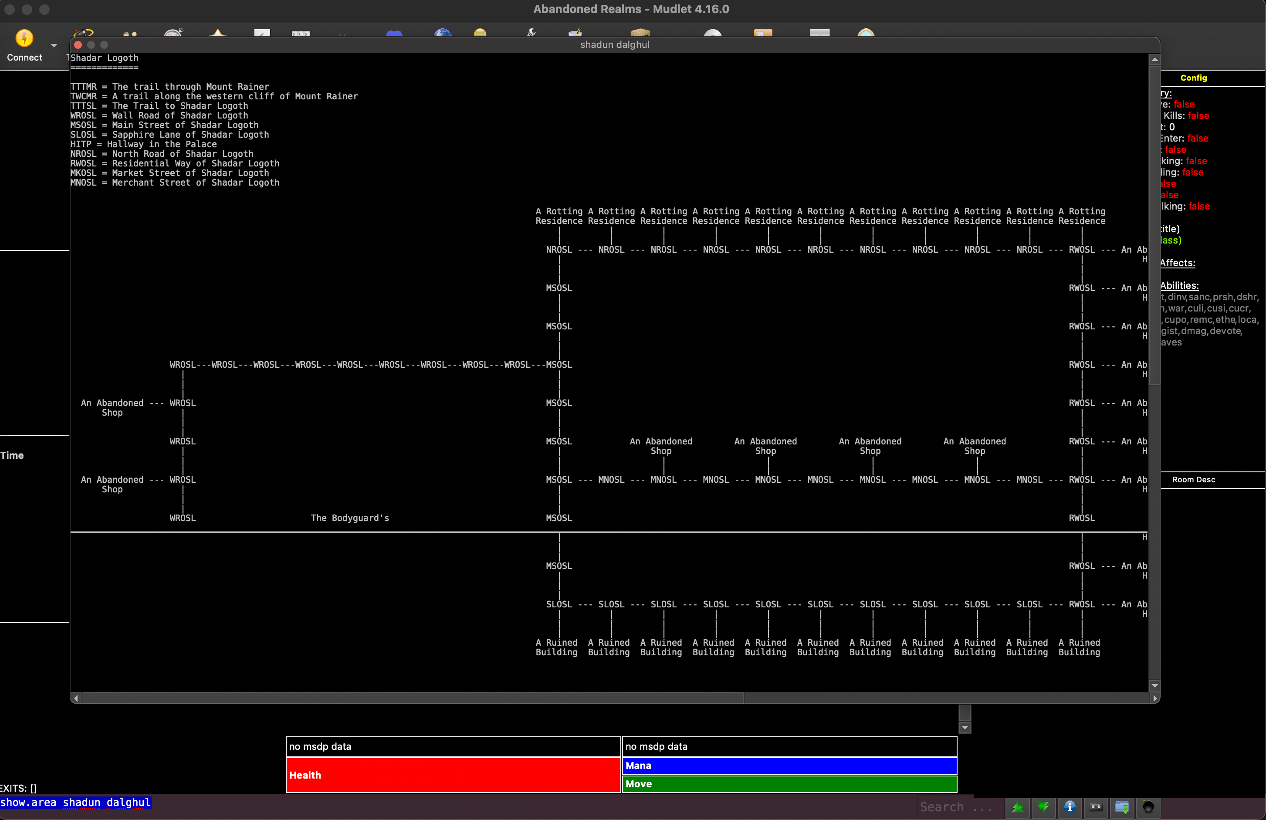The image size is (1266, 820).
Task: Click the Connect lightning bolt icon
Action: click(24, 38)
